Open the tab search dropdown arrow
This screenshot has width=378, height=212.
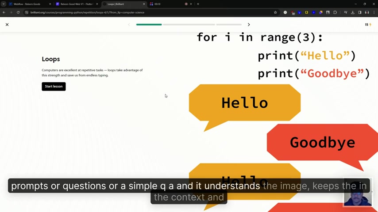(4, 4)
